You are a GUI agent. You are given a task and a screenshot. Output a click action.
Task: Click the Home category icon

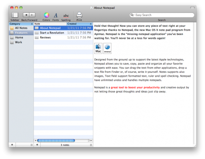pos(12,37)
